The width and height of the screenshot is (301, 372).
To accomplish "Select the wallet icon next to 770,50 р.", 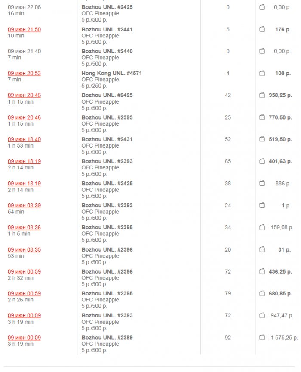I will [x=262, y=117].
